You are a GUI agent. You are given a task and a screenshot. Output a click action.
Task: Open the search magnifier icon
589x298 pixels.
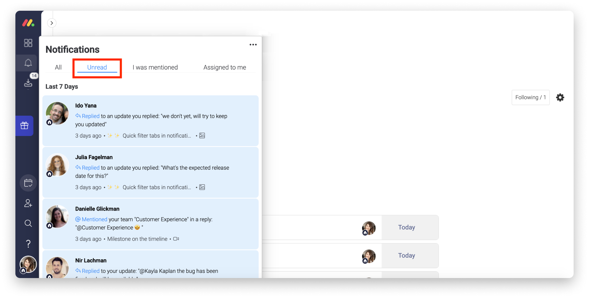(28, 223)
